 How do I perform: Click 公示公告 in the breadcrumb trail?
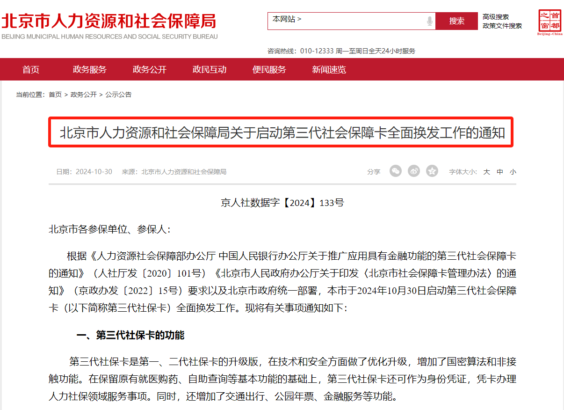(x=118, y=95)
